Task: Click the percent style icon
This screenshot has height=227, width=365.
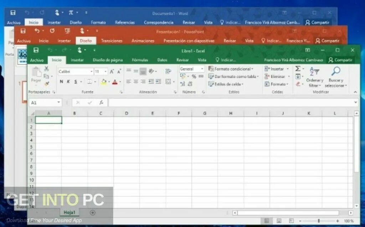Action: coord(194,76)
